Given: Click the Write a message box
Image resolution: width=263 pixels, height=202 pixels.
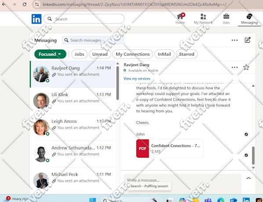Looking at the screenshot, I should coord(183,180).
